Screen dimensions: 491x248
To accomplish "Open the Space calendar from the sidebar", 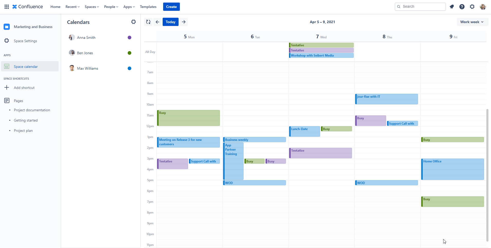I will [x=25, y=66].
